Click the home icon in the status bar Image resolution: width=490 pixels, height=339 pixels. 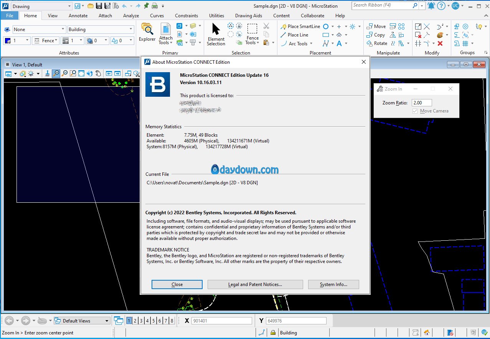pos(427,332)
